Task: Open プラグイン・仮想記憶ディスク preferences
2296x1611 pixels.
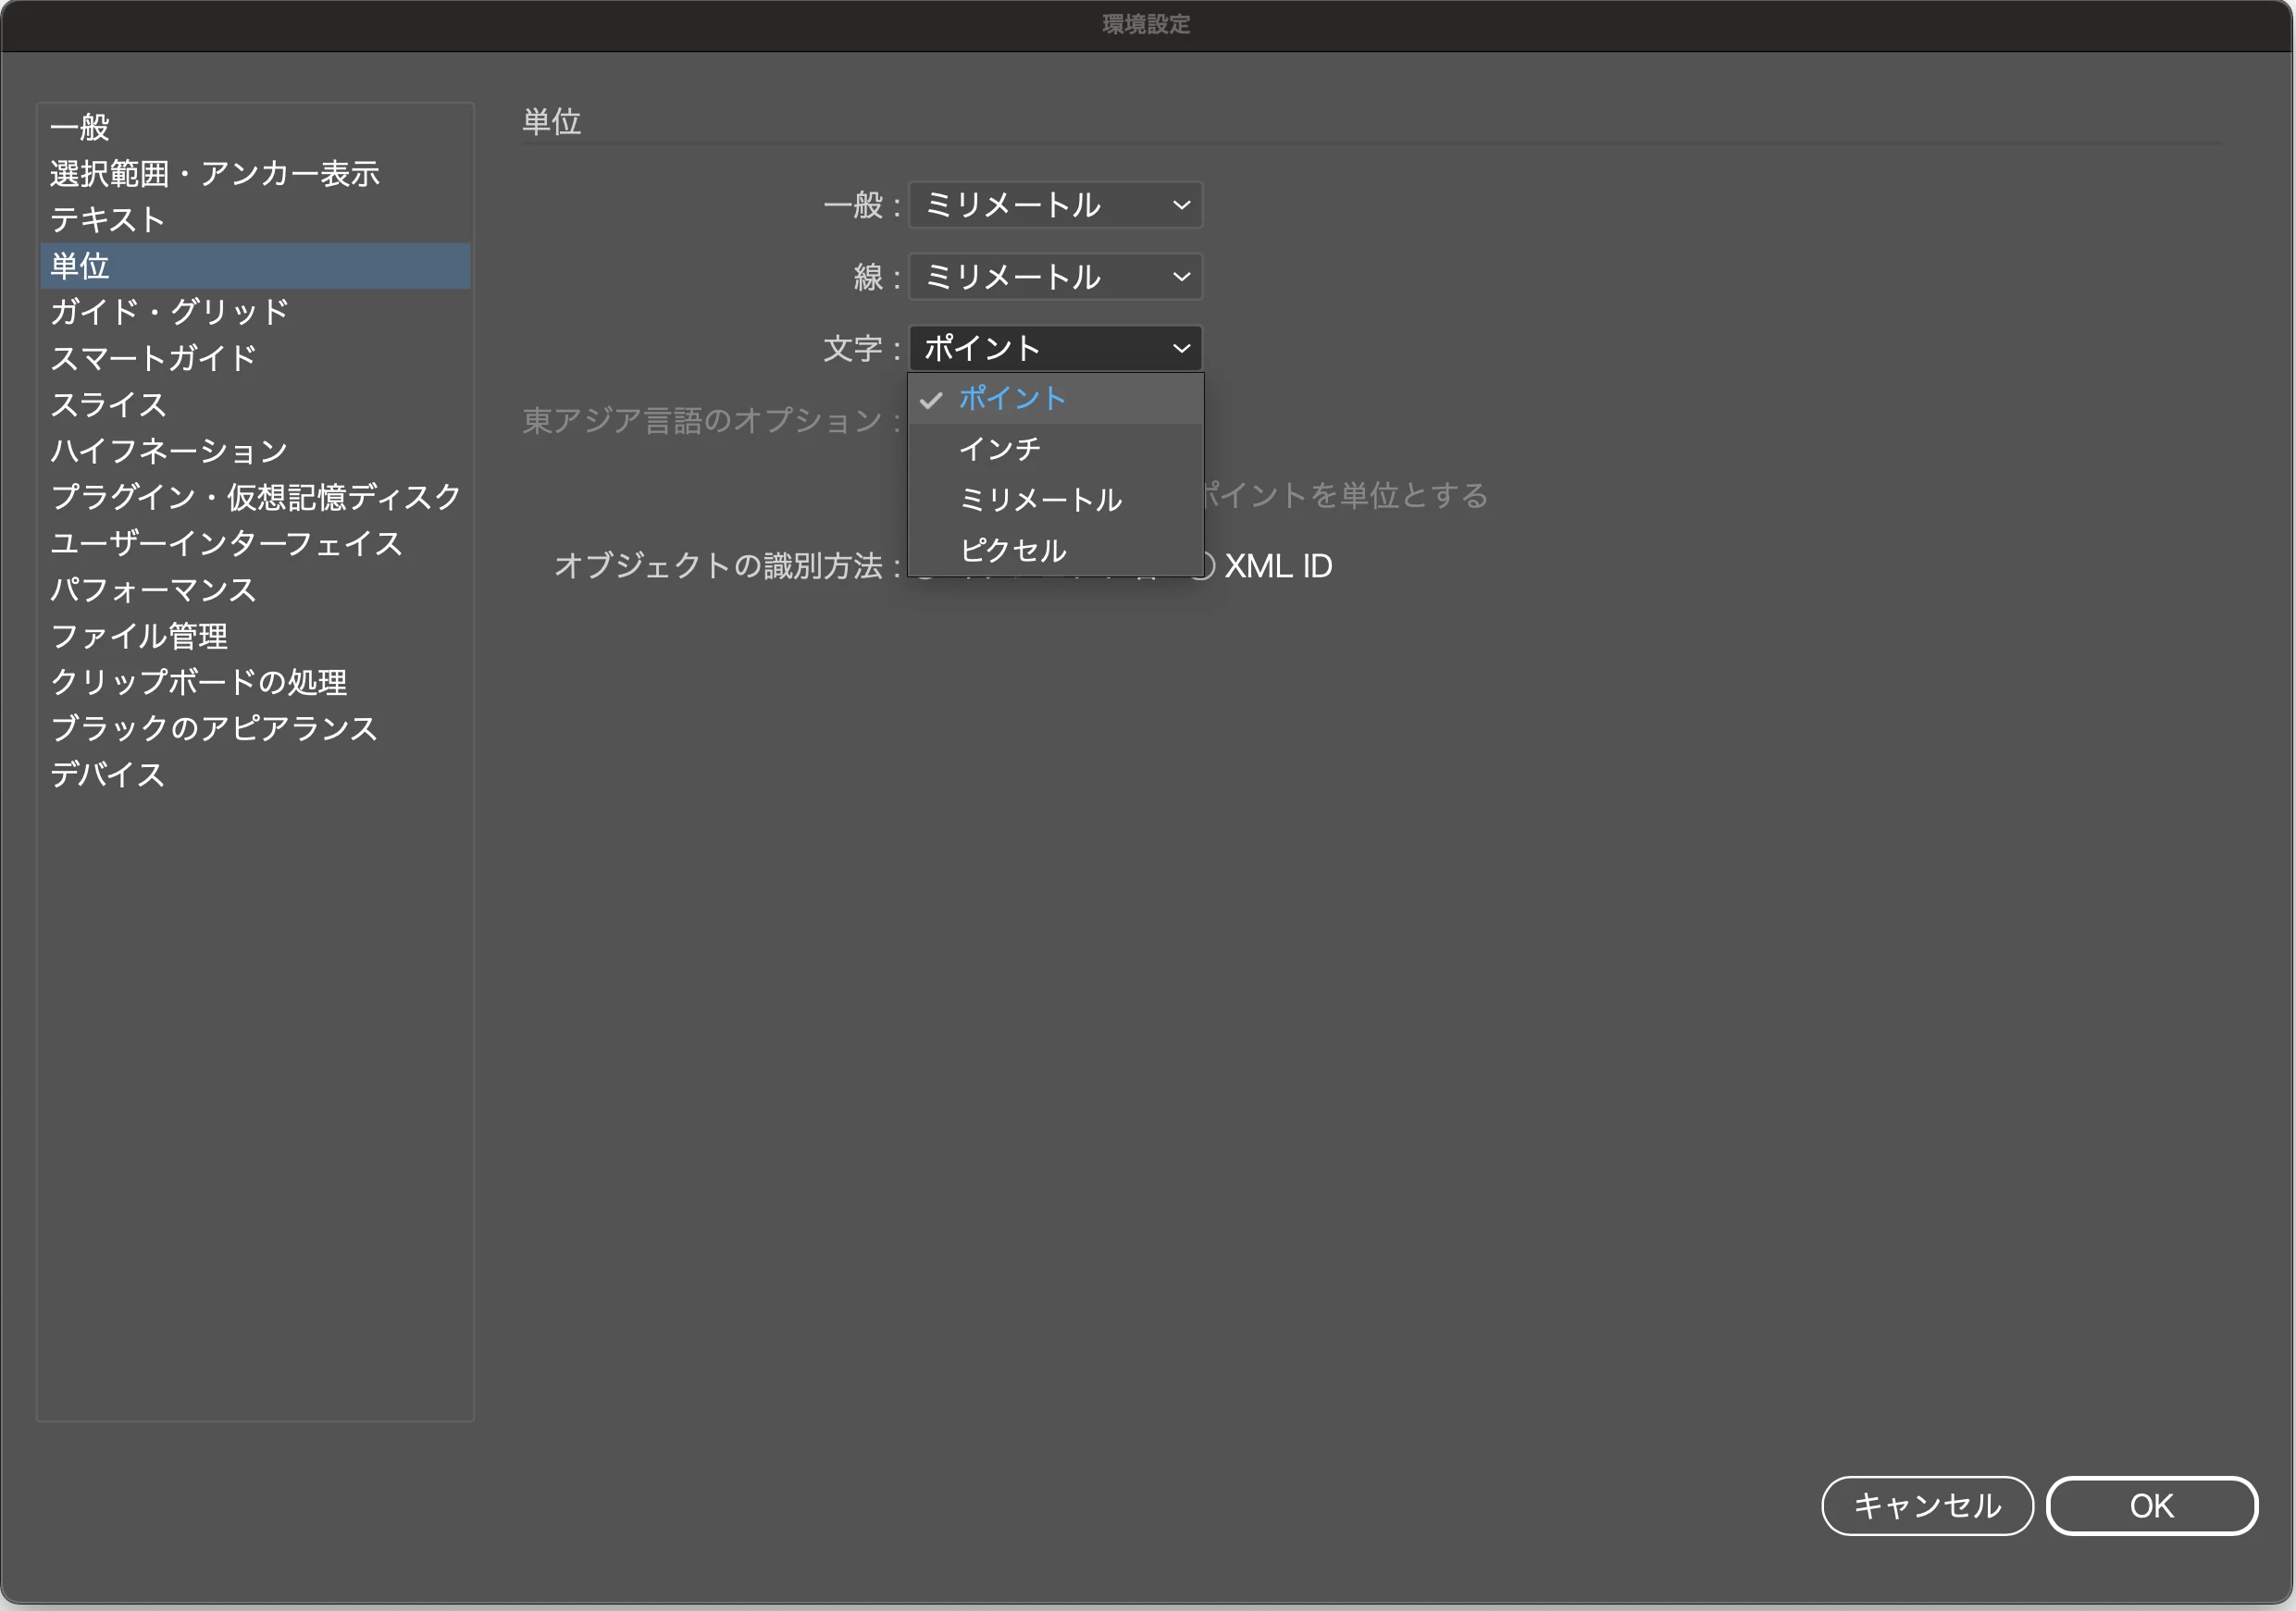Action: tap(255, 497)
